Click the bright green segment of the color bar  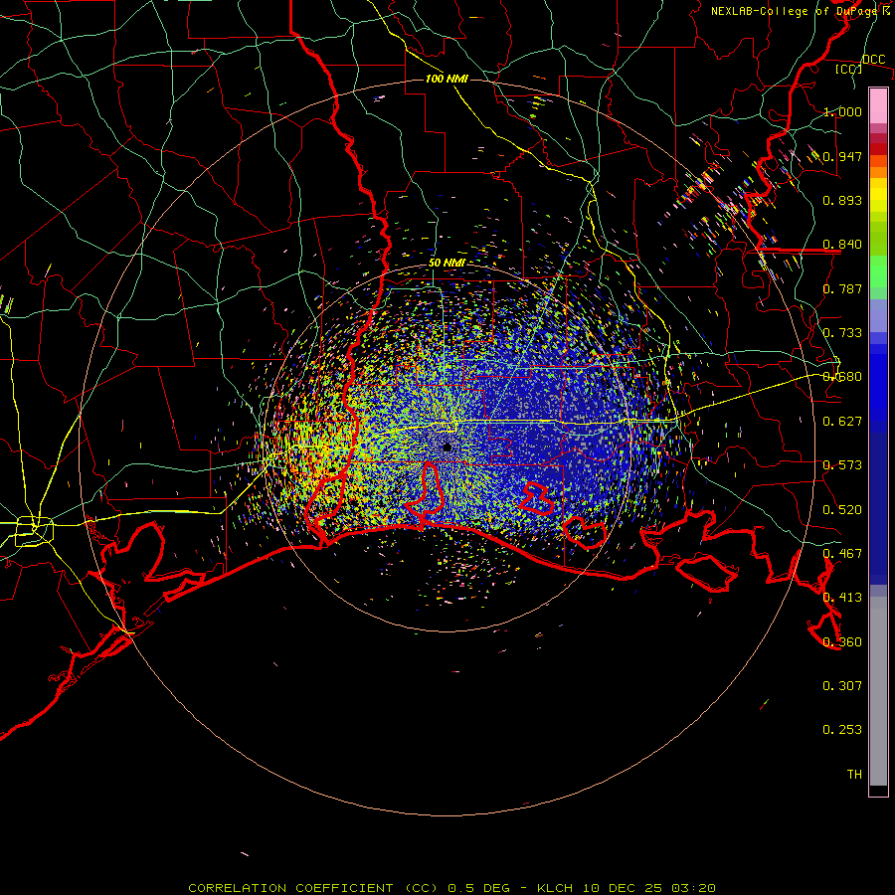[x=878, y=271]
